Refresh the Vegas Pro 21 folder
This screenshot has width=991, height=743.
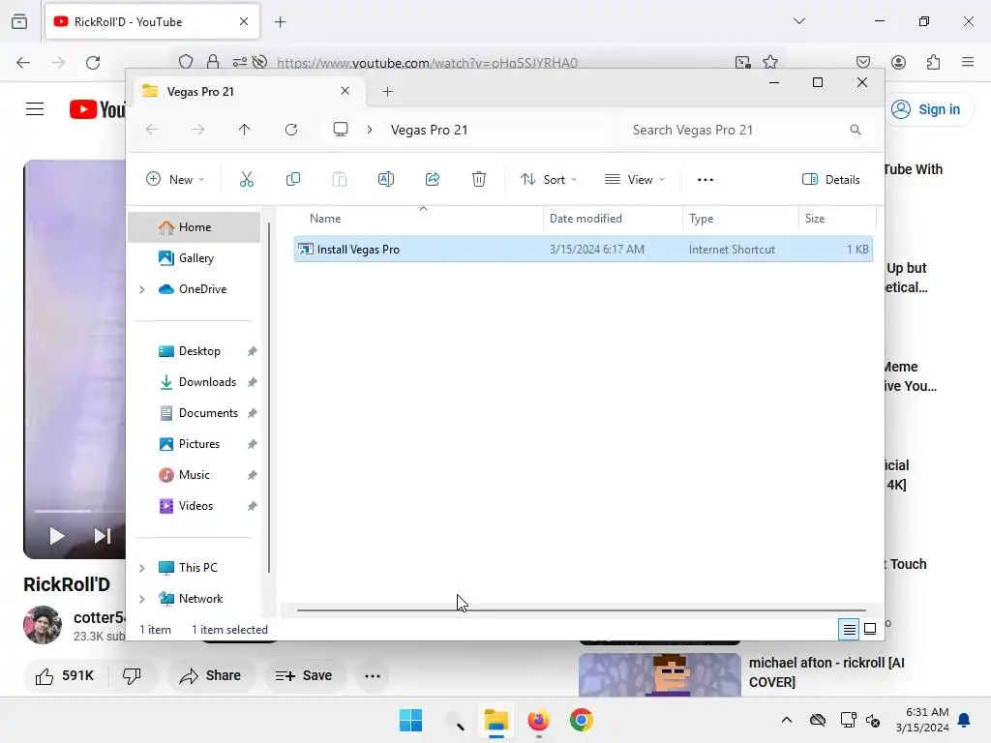291,130
